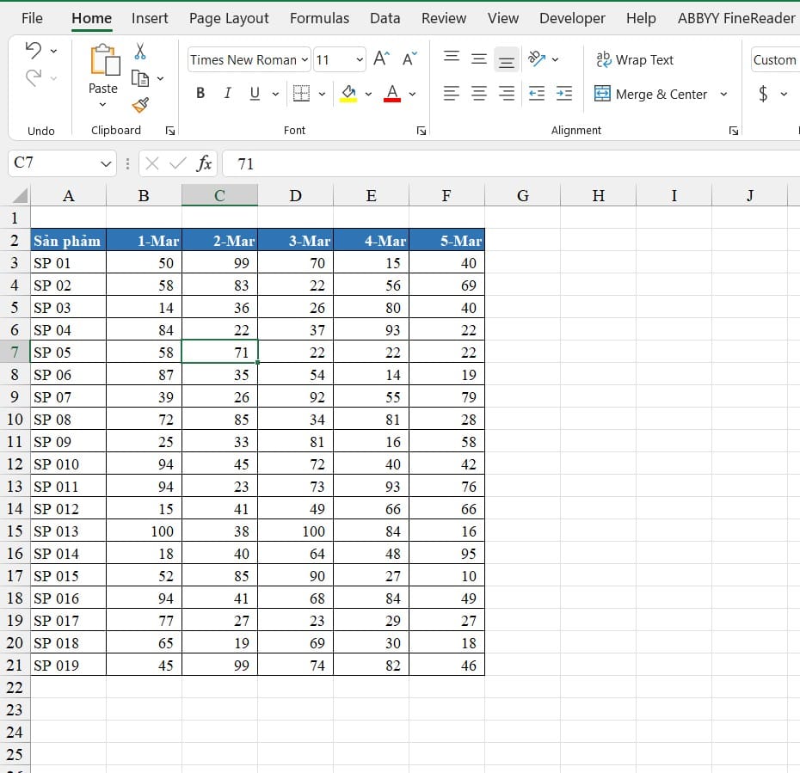The image size is (800, 773).
Task: Toggle Underline formatting
Action: [255, 94]
